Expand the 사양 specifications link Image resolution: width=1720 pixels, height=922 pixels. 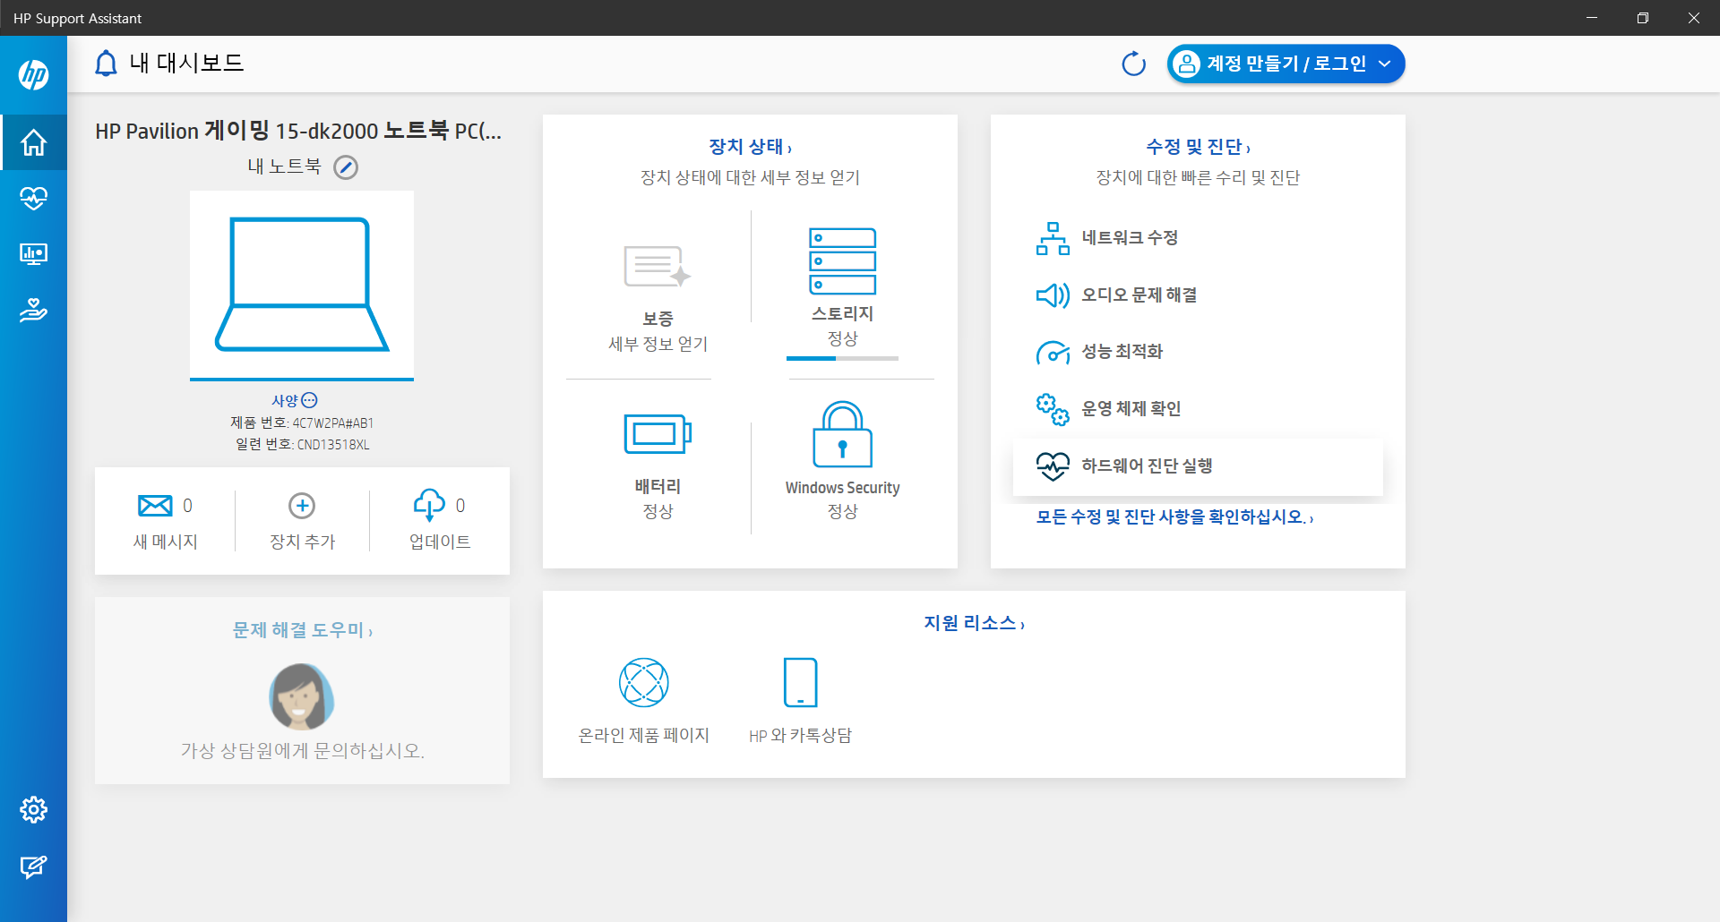click(295, 400)
